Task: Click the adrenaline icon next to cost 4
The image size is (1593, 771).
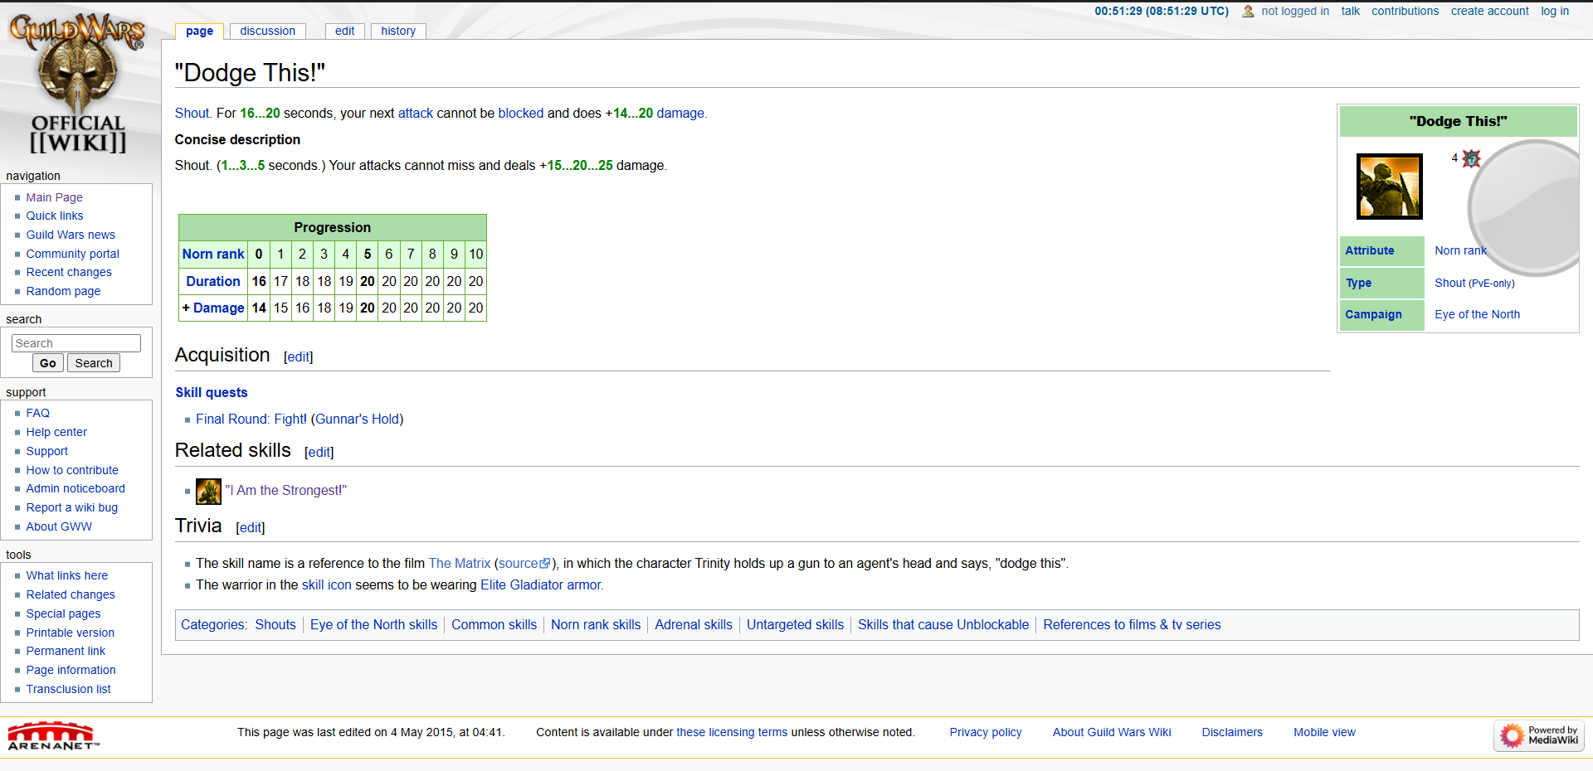Action: [x=1471, y=158]
